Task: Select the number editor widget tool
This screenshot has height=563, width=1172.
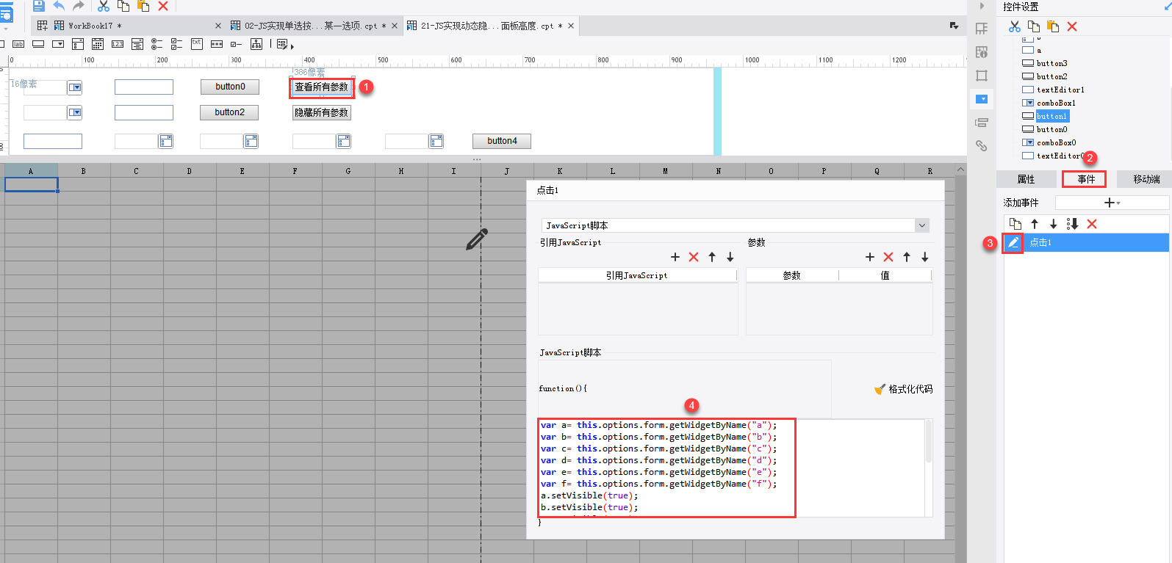Action: coord(118,44)
